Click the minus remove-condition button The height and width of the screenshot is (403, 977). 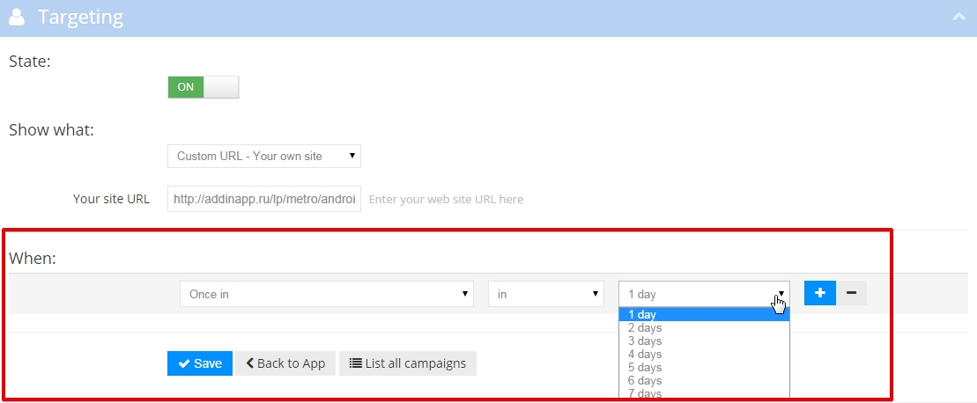[851, 293]
